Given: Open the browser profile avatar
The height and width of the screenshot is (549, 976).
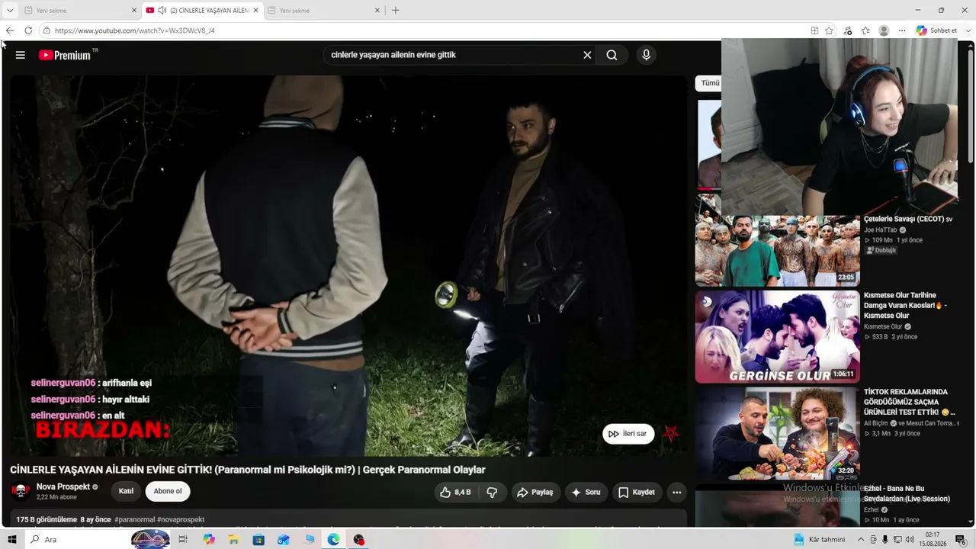Looking at the screenshot, I should coord(884,30).
